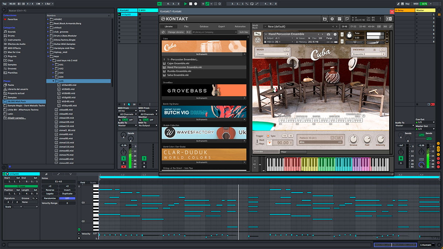Viewport: 443px width, 249px height.
Task: Open the Ensemble 3 dropdown
Action: click(368, 54)
